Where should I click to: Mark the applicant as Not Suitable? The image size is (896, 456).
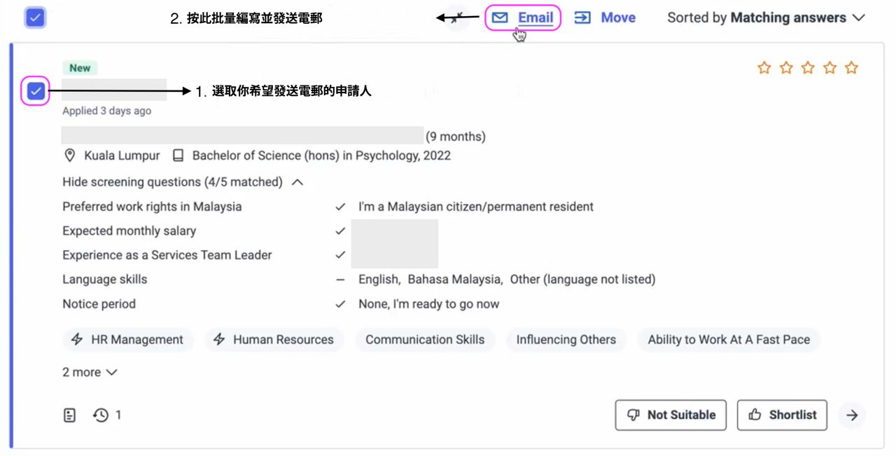coord(671,415)
